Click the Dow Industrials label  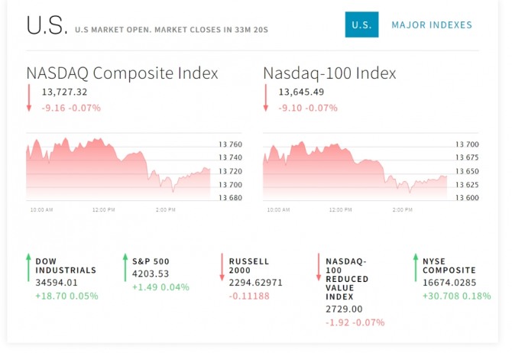tap(66, 265)
